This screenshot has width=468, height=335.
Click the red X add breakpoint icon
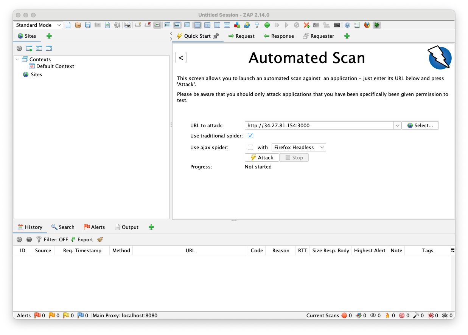coord(306,25)
